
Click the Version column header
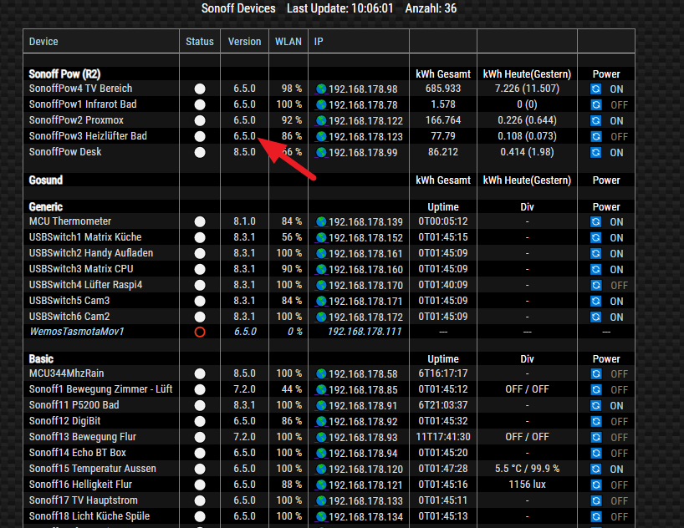pyautogui.click(x=244, y=42)
